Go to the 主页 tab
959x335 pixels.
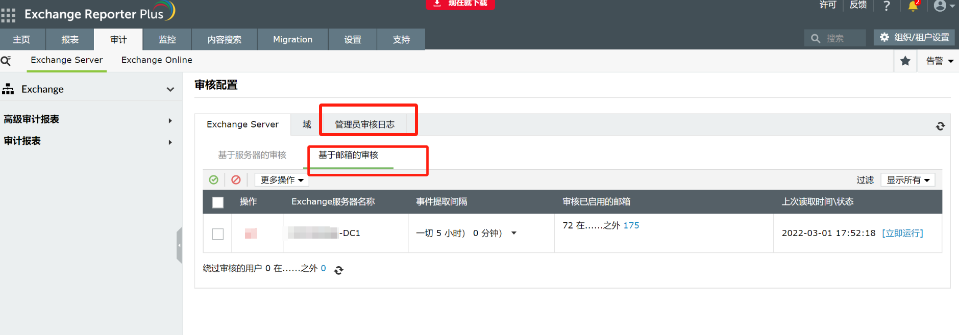click(22, 39)
